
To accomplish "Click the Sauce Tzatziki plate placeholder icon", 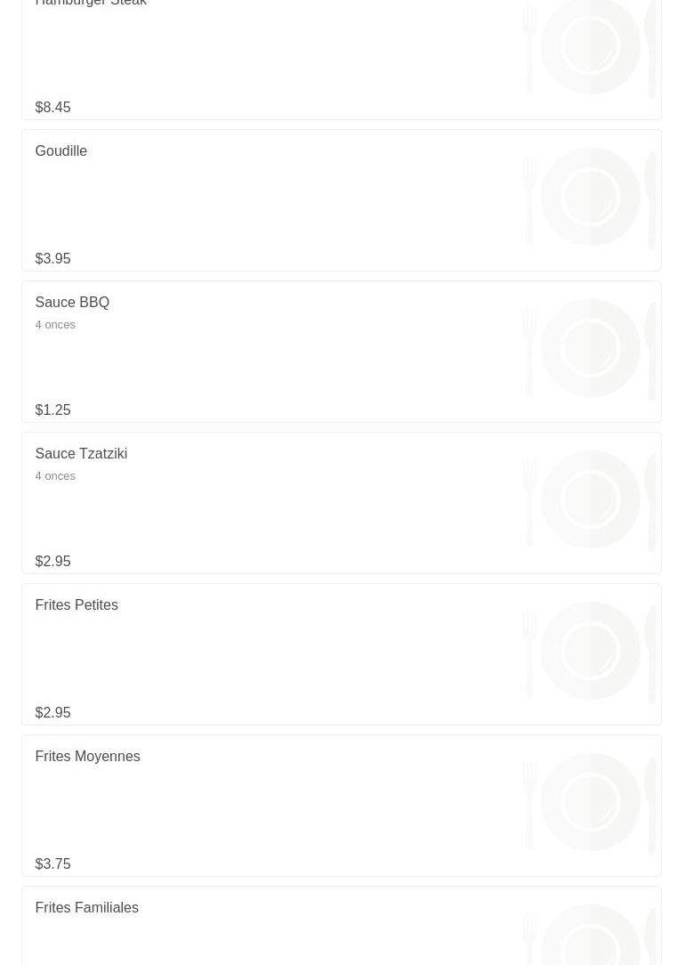I will (x=590, y=499).
